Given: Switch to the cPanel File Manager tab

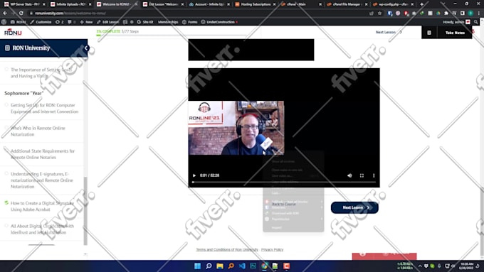Looking at the screenshot, I should point(347,4).
